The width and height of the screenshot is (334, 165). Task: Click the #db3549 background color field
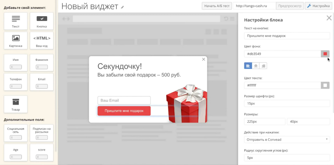click(282, 54)
